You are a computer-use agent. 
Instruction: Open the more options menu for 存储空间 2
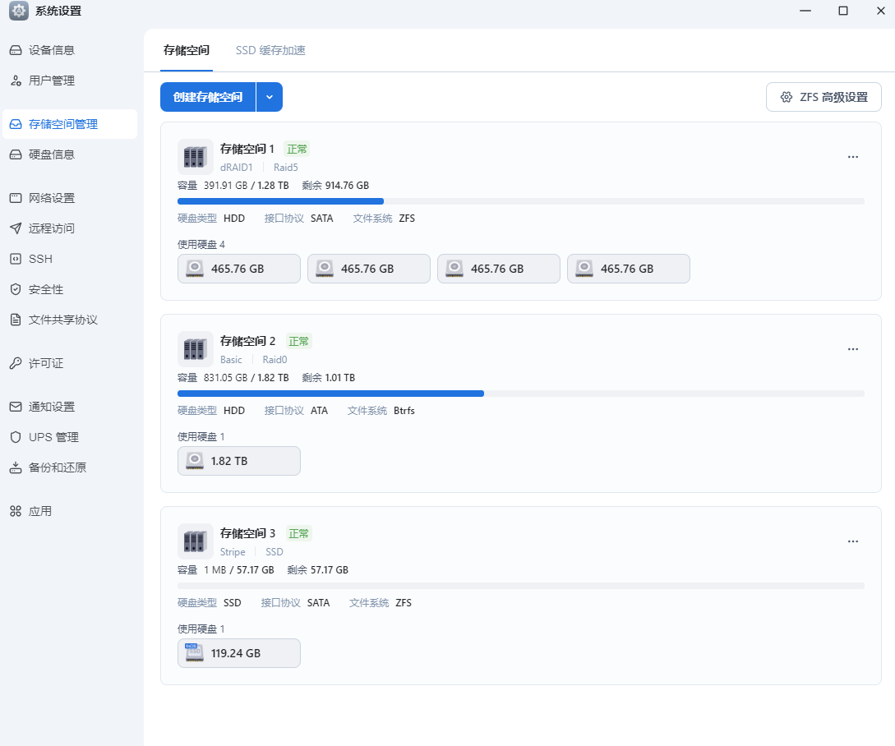tap(853, 348)
